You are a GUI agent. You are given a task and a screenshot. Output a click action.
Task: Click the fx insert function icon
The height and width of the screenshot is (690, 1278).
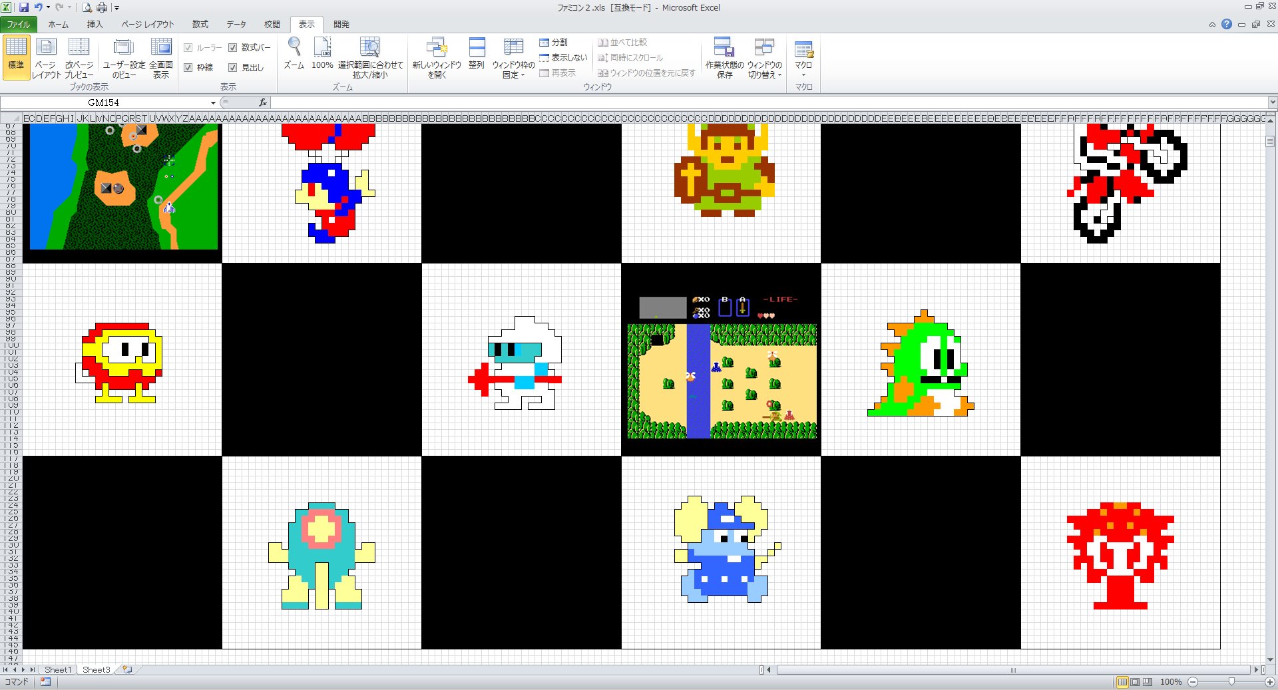click(x=263, y=102)
